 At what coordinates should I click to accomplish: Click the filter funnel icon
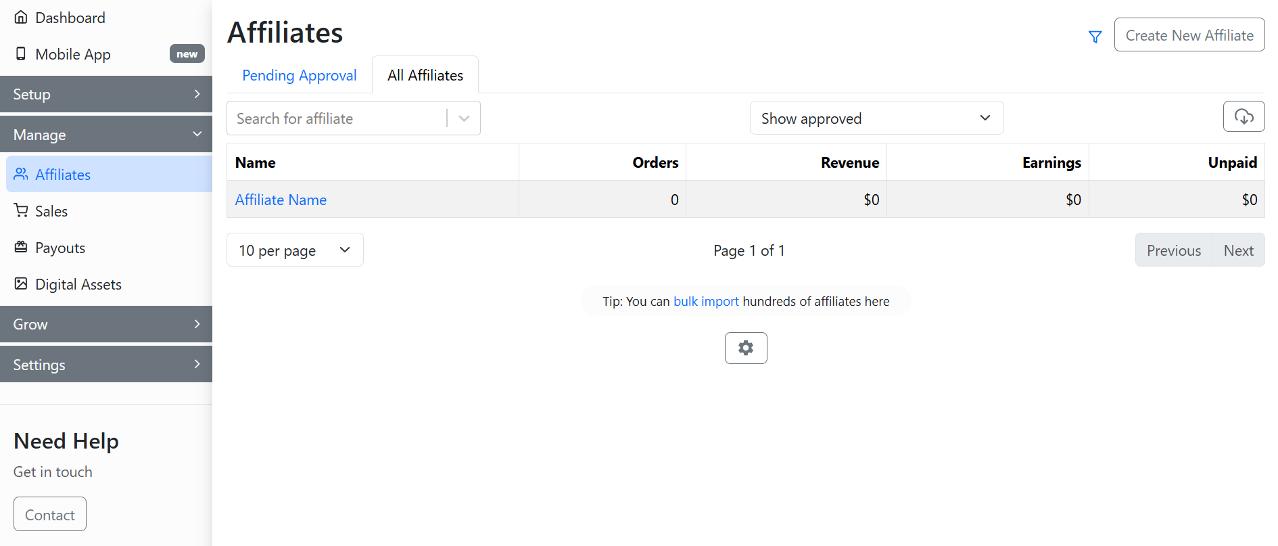[x=1095, y=37]
